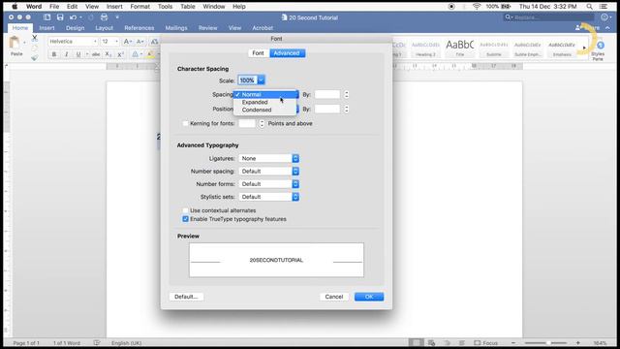This screenshot has height=349, width=620.
Task: Click the Wi-Fi icon in menu bar
Action: point(477,7)
